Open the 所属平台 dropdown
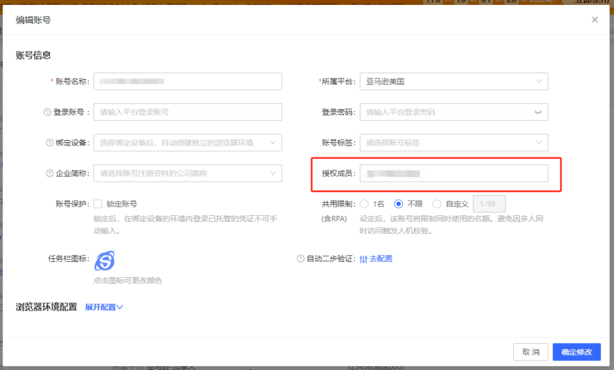 pos(453,82)
